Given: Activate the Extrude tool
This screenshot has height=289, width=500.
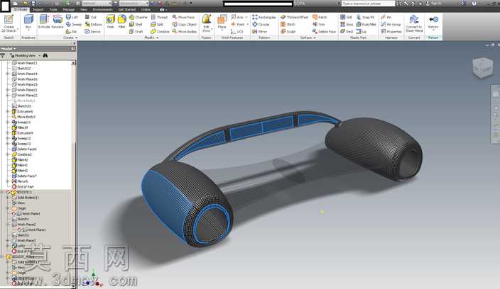Looking at the screenshot, I should tap(44, 22).
